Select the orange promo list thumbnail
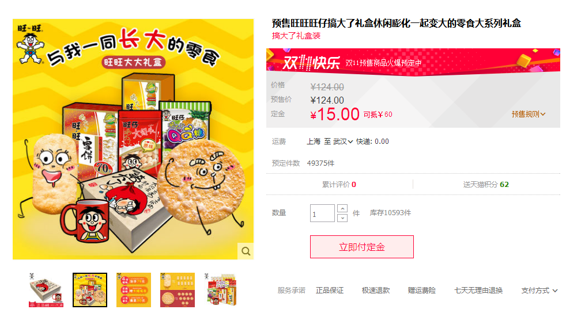The width and height of the screenshot is (566, 317). pyautogui.click(x=134, y=290)
